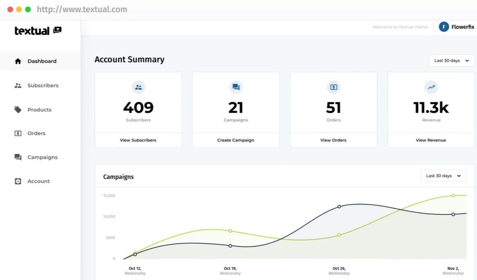Click the green line data point at Nov 2
Viewport: 477px width, 280px height.
tap(453, 196)
